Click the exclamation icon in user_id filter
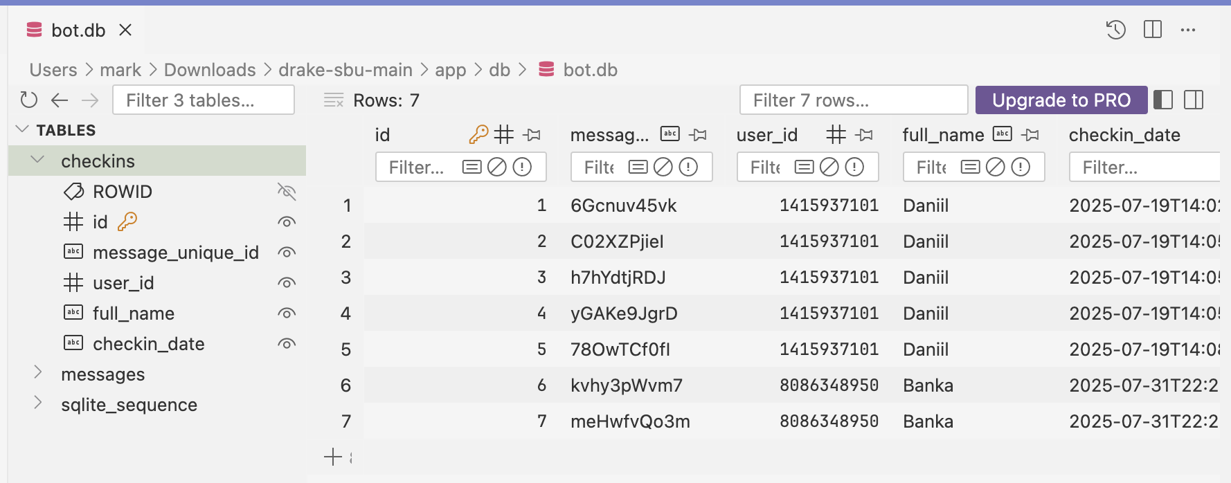The height and width of the screenshot is (483, 1231). tap(854, 167)
